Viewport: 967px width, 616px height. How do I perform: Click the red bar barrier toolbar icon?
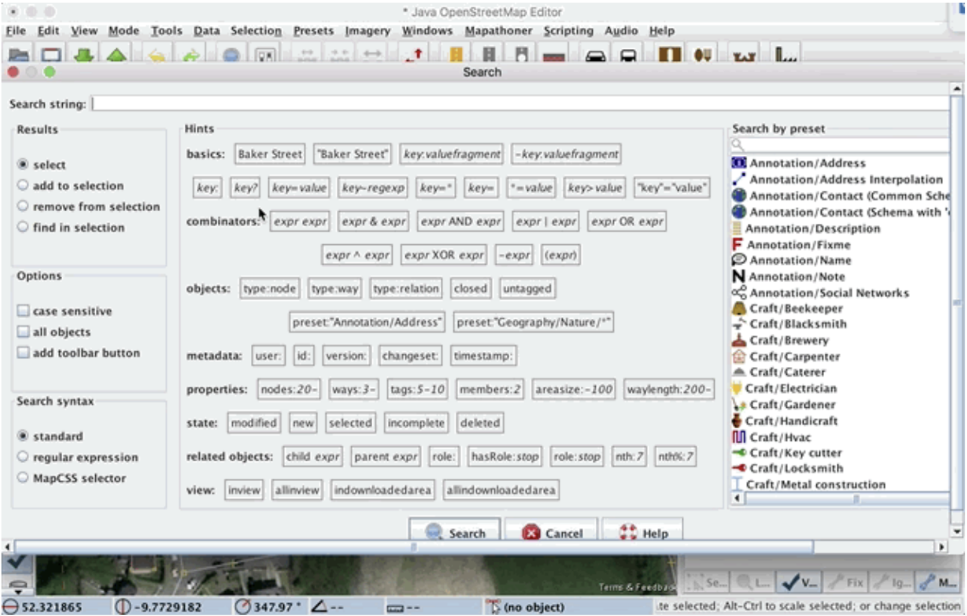[554, 57]
